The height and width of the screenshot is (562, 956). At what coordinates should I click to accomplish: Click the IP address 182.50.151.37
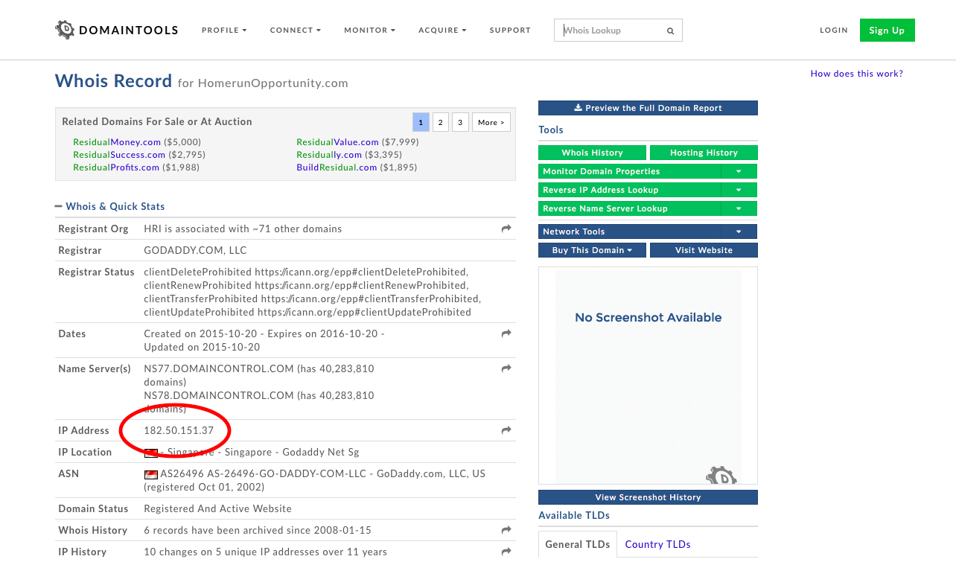pos(179,430)
